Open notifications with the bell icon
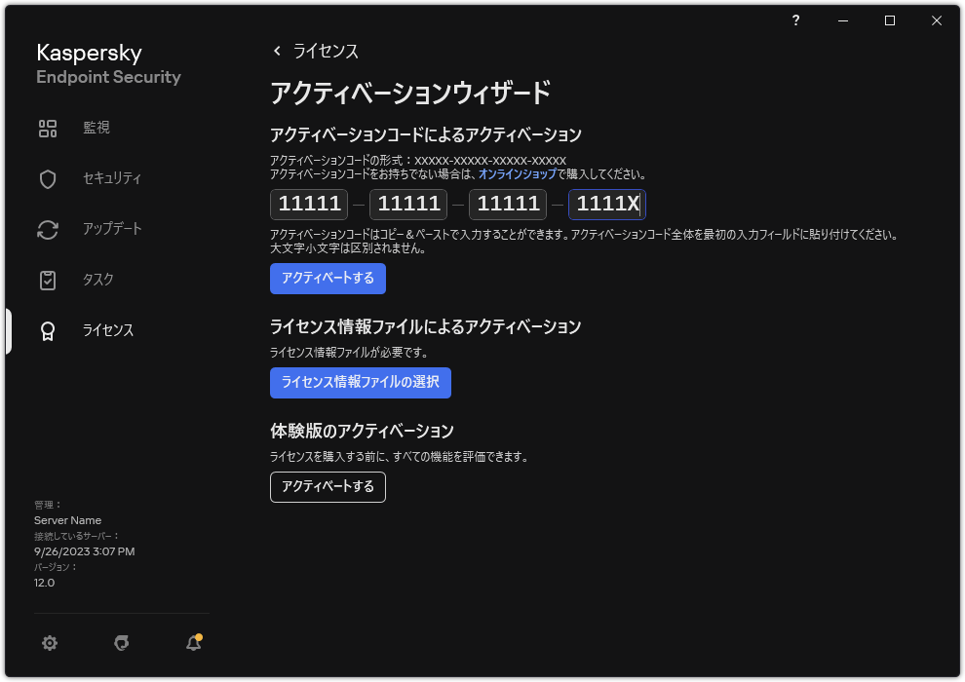 click(192, 644)
